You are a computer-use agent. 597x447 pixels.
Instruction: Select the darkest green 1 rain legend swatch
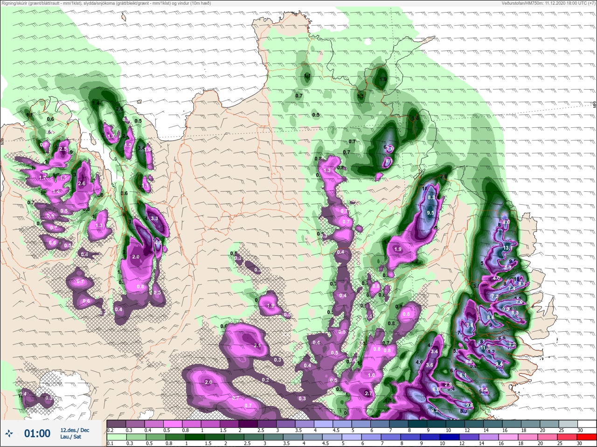[194, 438]
